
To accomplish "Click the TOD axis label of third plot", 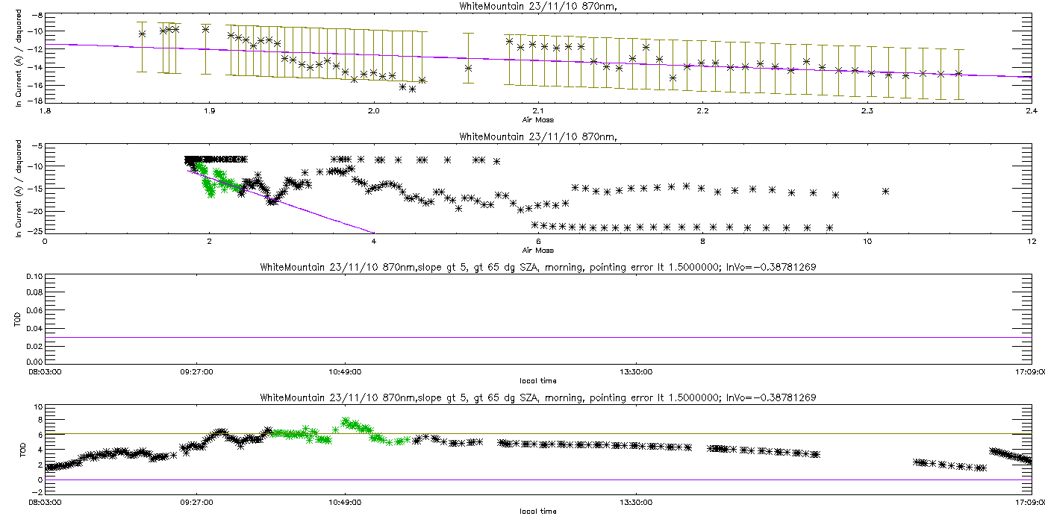I will point(19,320).
